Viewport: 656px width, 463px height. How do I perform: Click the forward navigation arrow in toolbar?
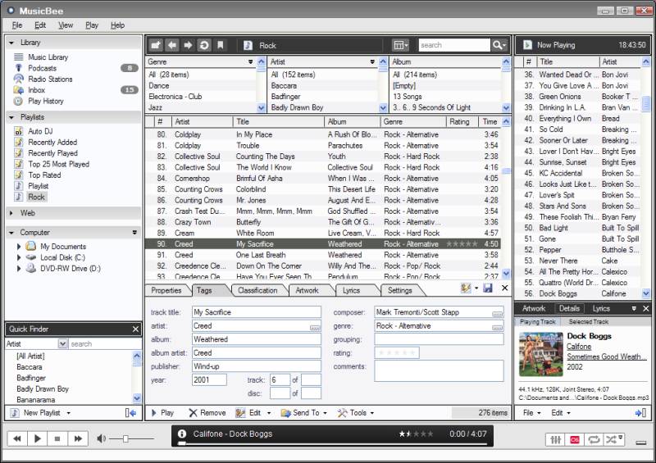click(x=188, y=45)
